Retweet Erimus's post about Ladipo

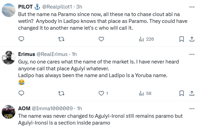click(x=61, y=93)
